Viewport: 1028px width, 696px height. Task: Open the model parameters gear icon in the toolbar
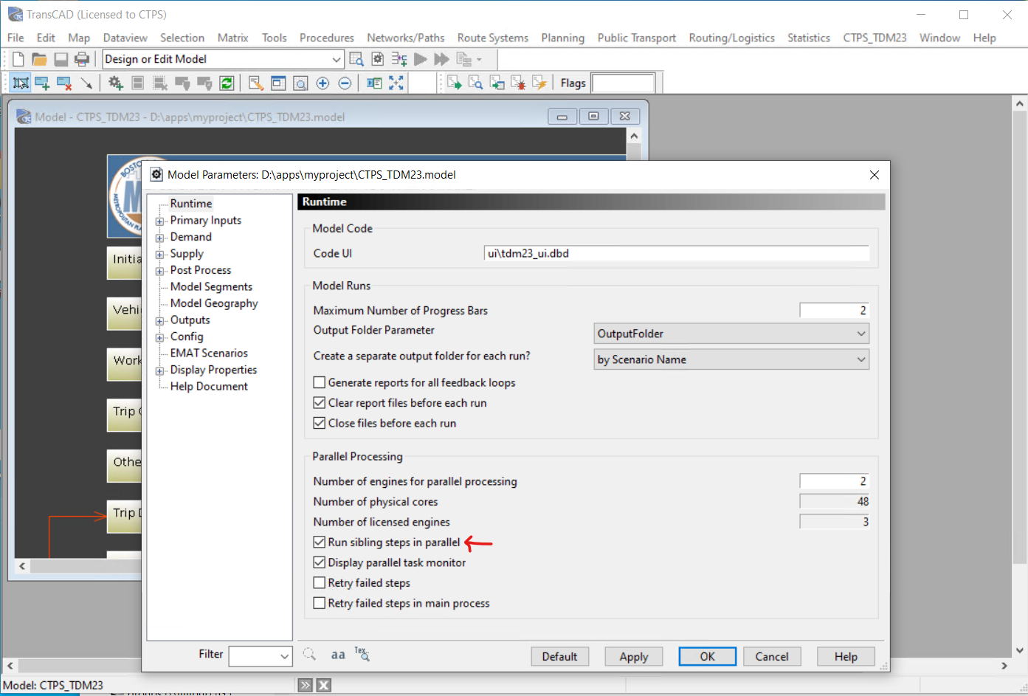pyautogui.click(x=378, y=59)
